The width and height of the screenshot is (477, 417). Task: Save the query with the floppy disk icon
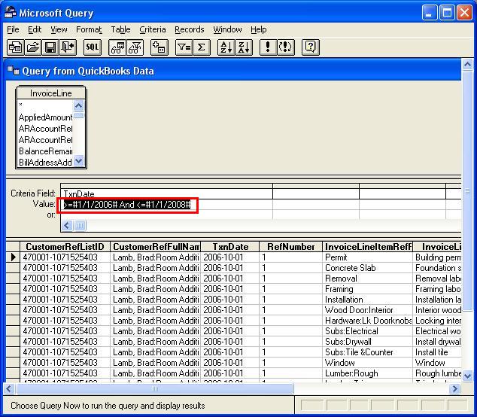click(x=50, y=47)
